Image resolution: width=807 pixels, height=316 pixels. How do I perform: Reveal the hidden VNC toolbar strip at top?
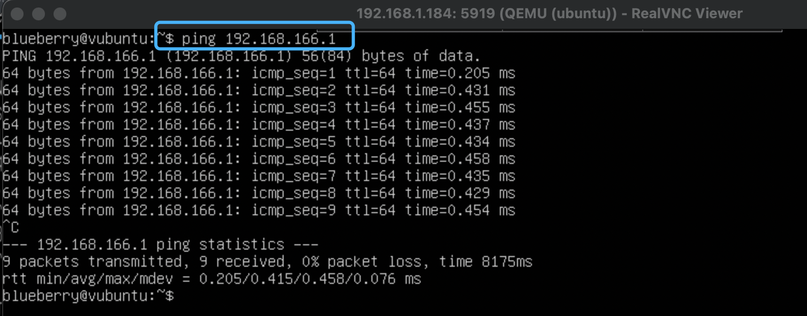pos(549,30)
